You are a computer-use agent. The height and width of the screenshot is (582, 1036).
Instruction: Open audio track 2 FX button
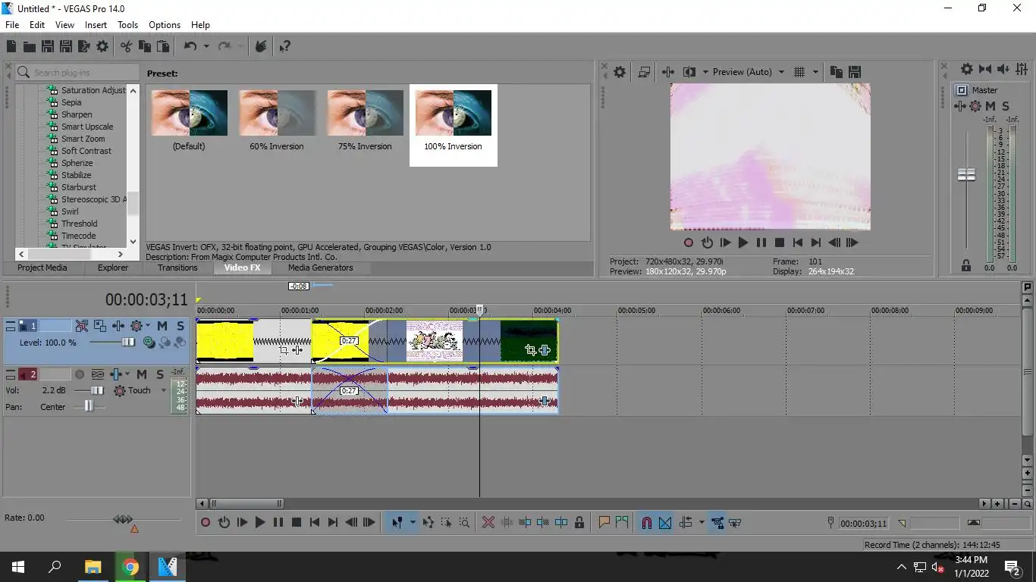tap(115, 374)
